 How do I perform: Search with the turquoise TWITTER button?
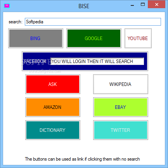pos(121,130)
